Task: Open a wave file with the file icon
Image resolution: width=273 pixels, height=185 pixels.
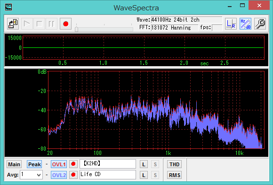Action: (13, 23)
